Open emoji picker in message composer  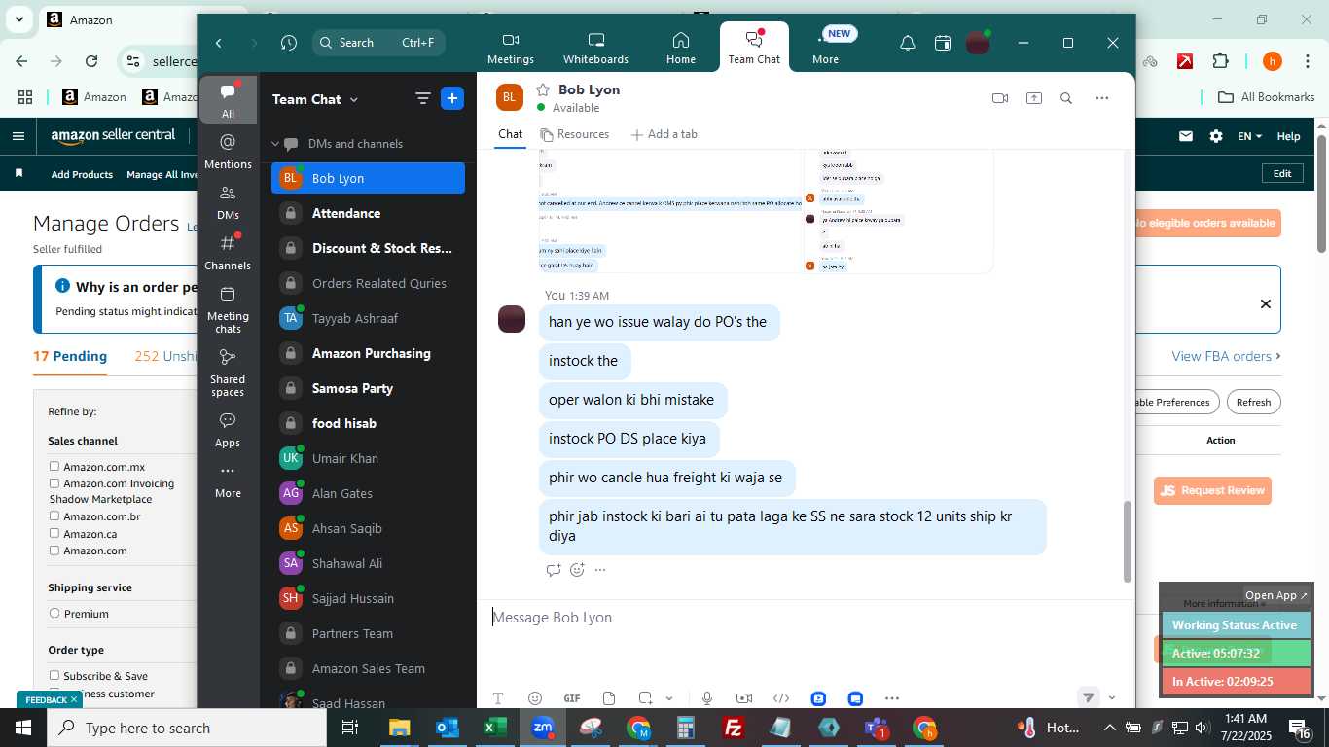[x=534, y=698]
